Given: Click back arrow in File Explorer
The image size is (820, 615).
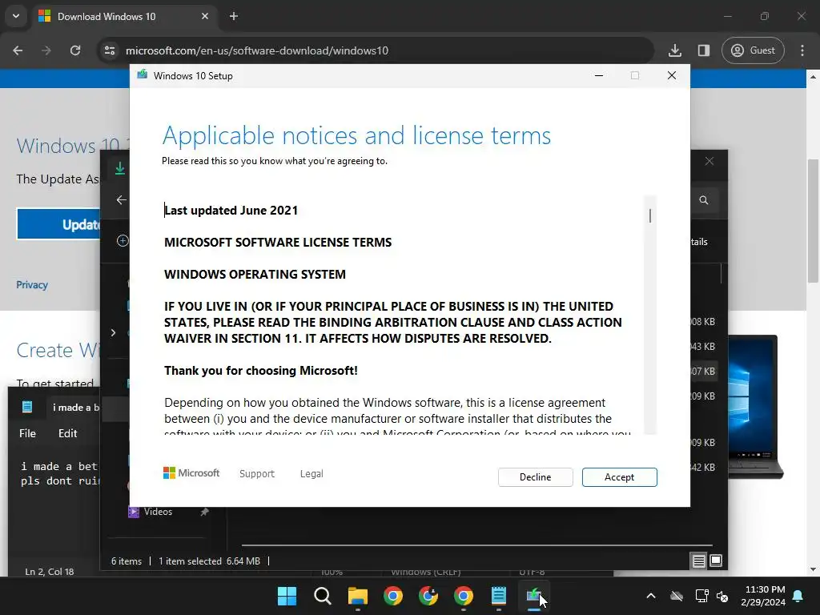Looking at the screenshot, I should point(122,200).
